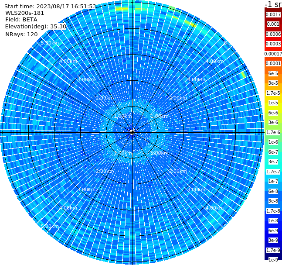Select the "WLS200s-181" instrument label
The height and width of the screenshot is (265, 282).
(x=25, y=13)
